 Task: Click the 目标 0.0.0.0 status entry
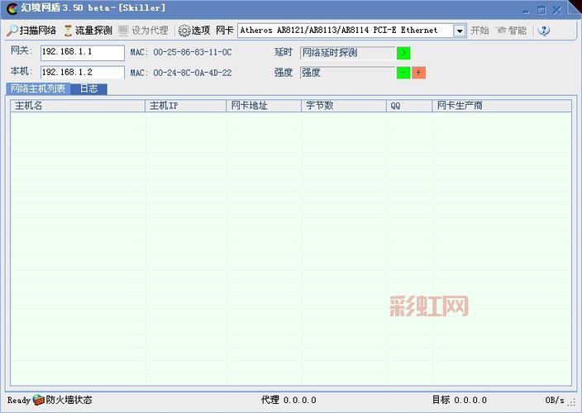coord(460,400)
